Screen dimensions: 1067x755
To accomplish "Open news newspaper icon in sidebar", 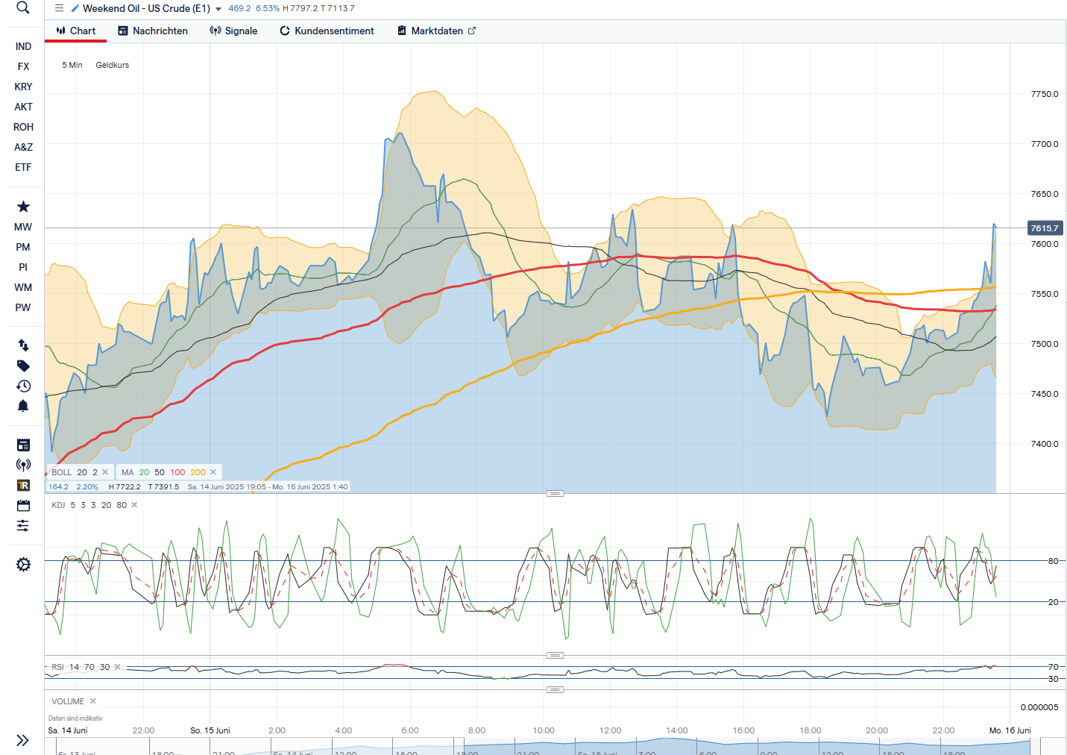I will 23,445.
